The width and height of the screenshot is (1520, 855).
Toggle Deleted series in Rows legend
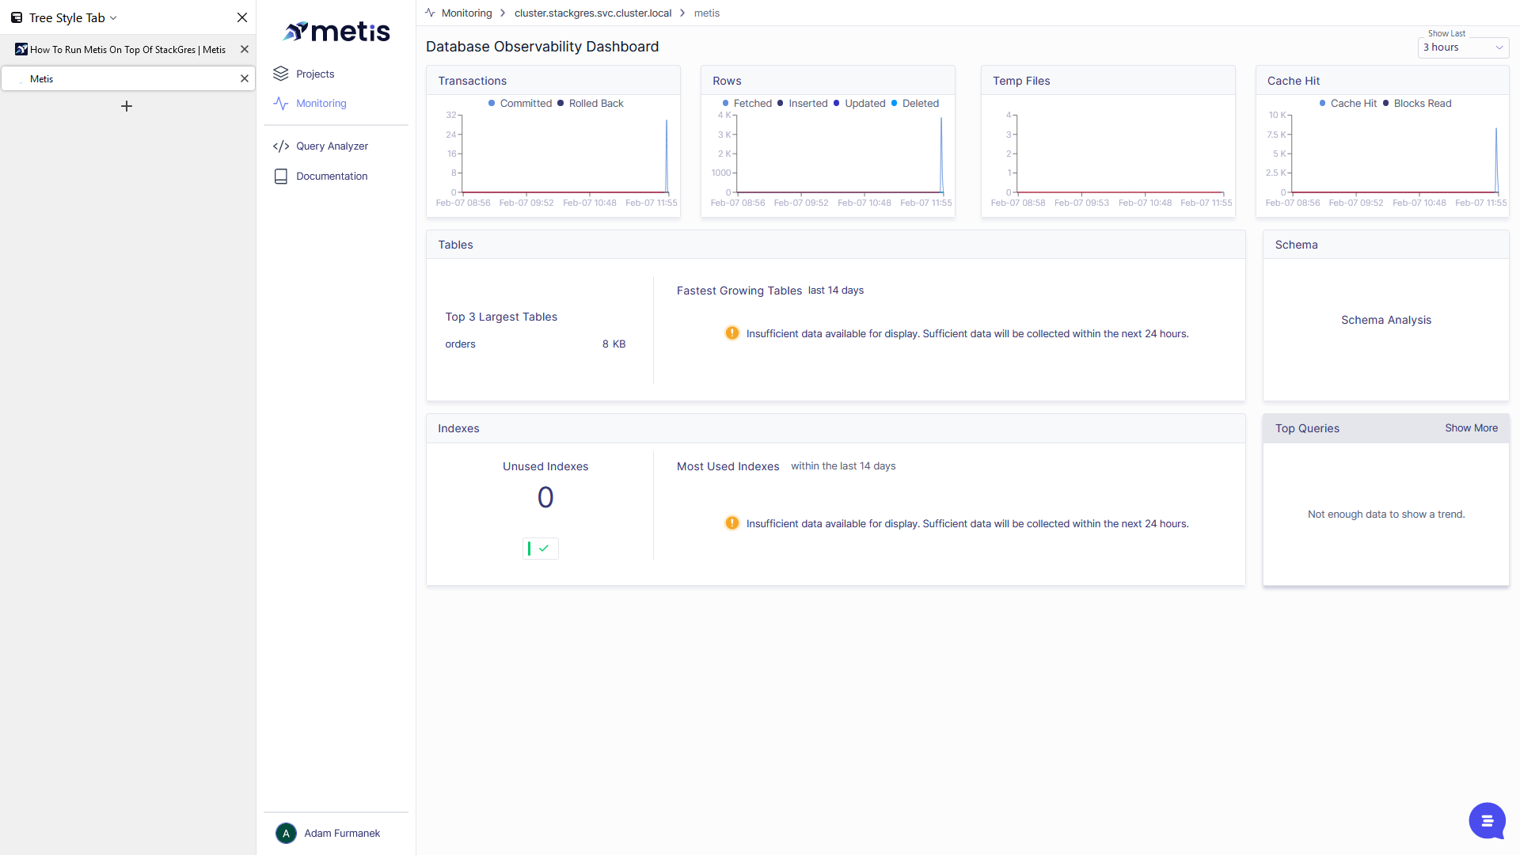pyautogui.click(x=915, y=104)
